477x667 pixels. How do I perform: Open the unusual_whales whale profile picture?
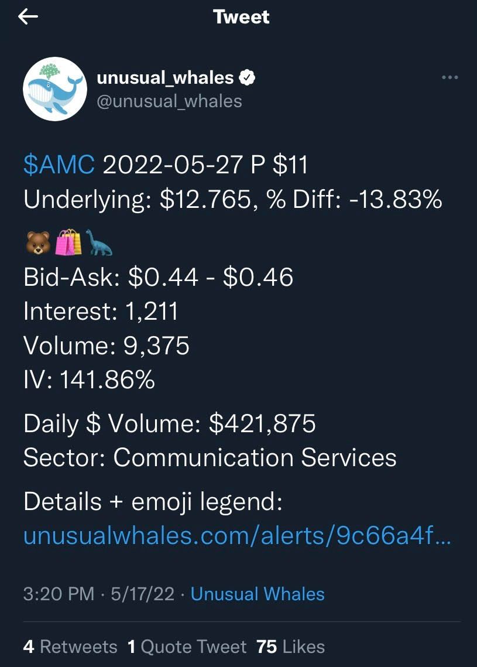coord(51,89)
